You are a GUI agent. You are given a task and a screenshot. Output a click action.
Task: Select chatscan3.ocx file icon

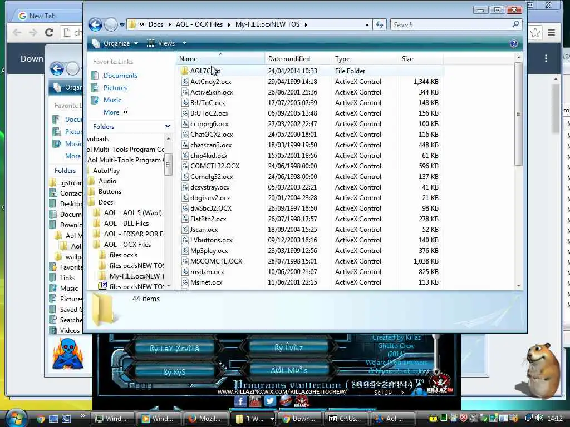click(x=185, y=145)
